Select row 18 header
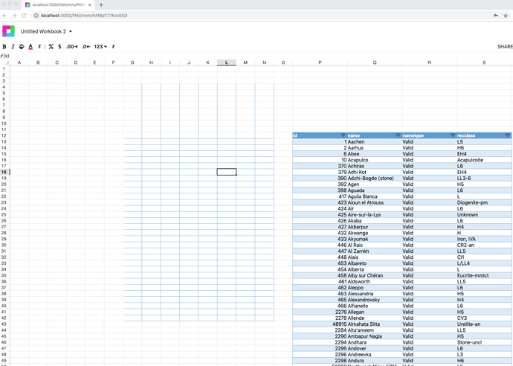The image size is (513, 366). (x=4, y=172)
